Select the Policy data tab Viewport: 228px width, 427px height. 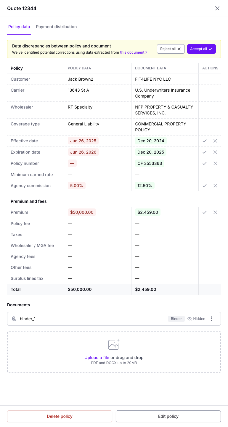19,27
